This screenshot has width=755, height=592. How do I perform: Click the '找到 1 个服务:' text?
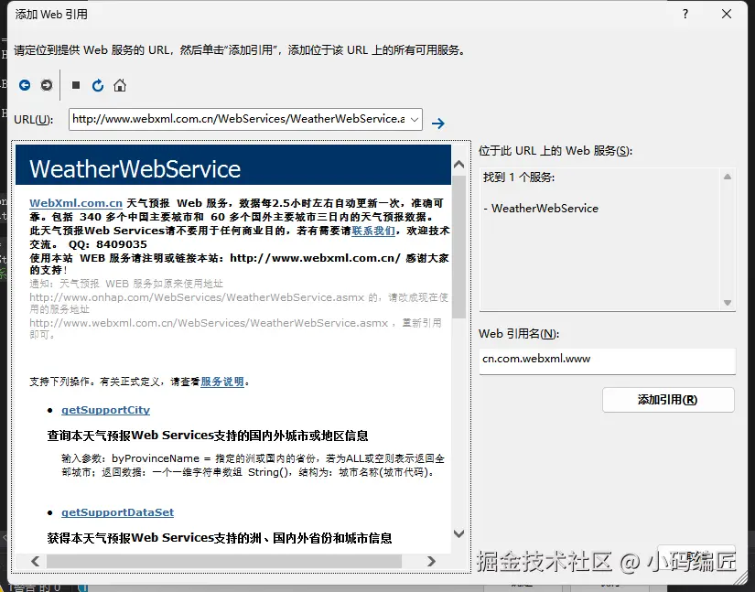click(519, 178)
